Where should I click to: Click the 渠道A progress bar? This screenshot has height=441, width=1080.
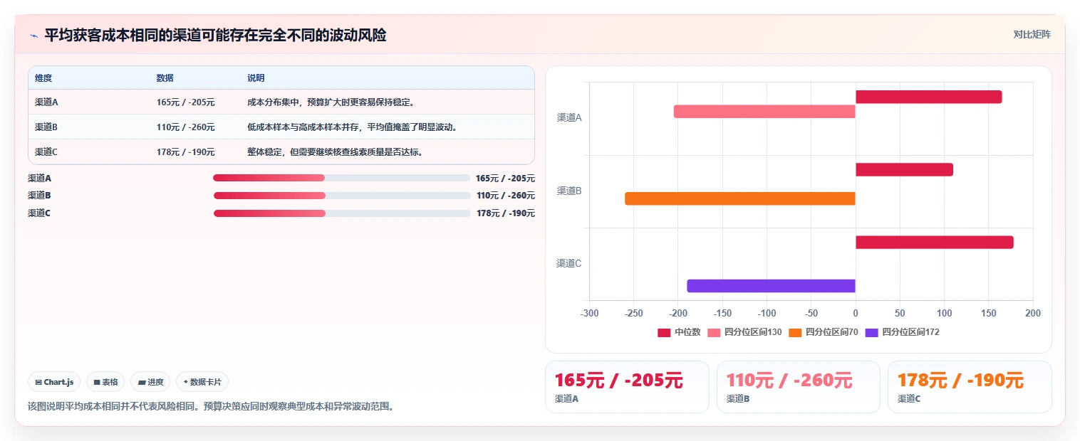click(342, 178)
